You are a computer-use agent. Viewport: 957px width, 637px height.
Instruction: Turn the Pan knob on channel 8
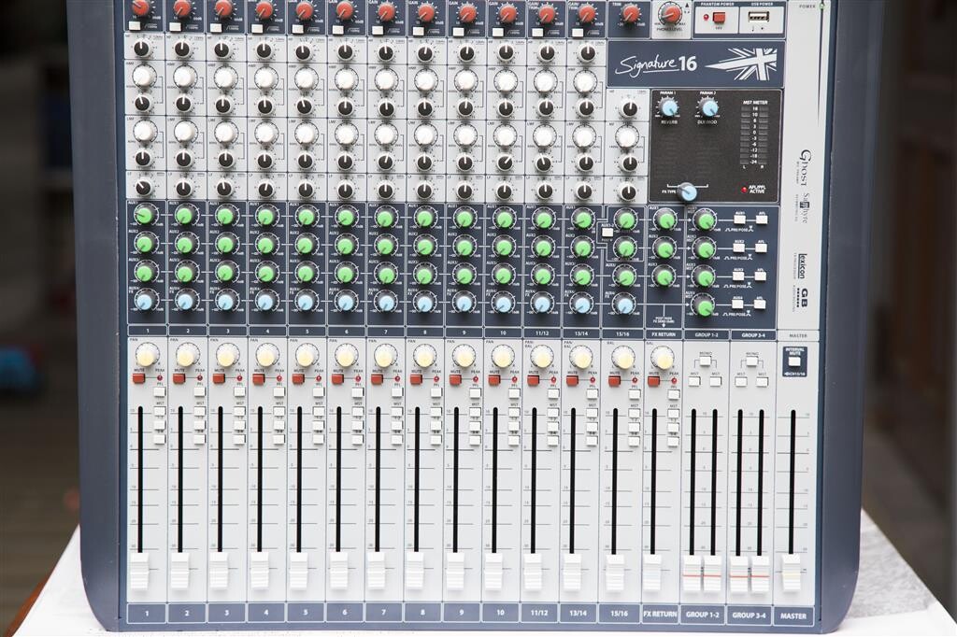[x=424, y=356]
